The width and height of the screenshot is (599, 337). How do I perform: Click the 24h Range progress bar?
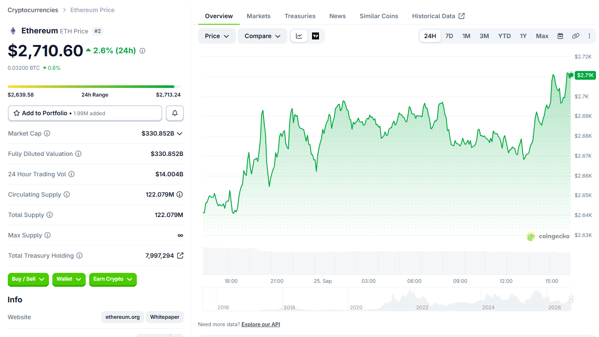[x=94, y=87]
